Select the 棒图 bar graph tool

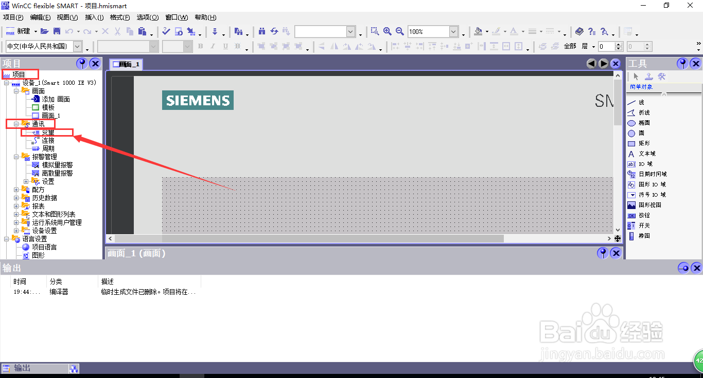coord(639,236)
